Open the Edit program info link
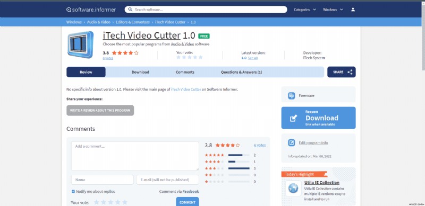 point(313,142)
